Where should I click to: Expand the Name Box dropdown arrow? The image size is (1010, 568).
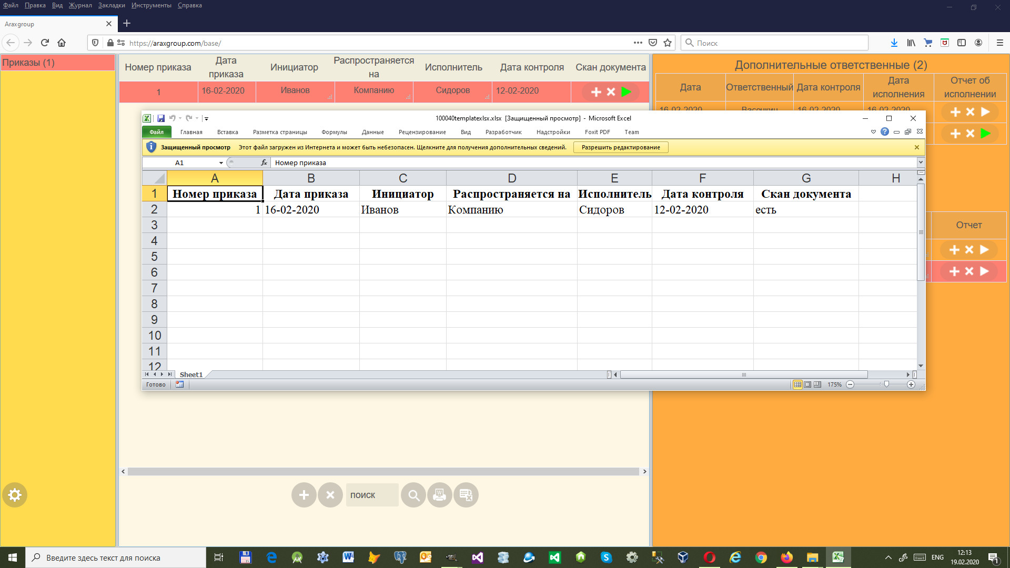[x=221, y=163]
